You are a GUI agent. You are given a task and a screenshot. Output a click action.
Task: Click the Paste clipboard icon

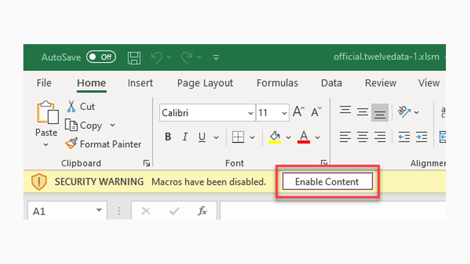(x=47, y=113)
